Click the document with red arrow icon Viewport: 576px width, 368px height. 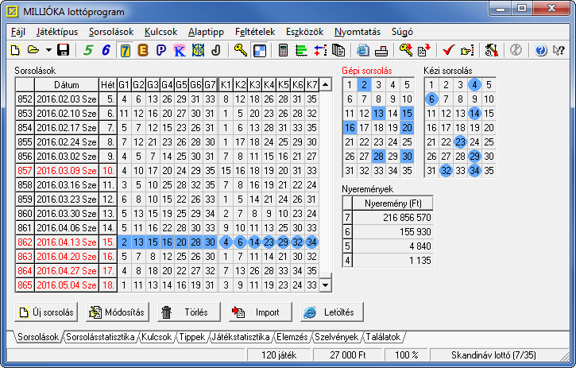coord(424,50)
